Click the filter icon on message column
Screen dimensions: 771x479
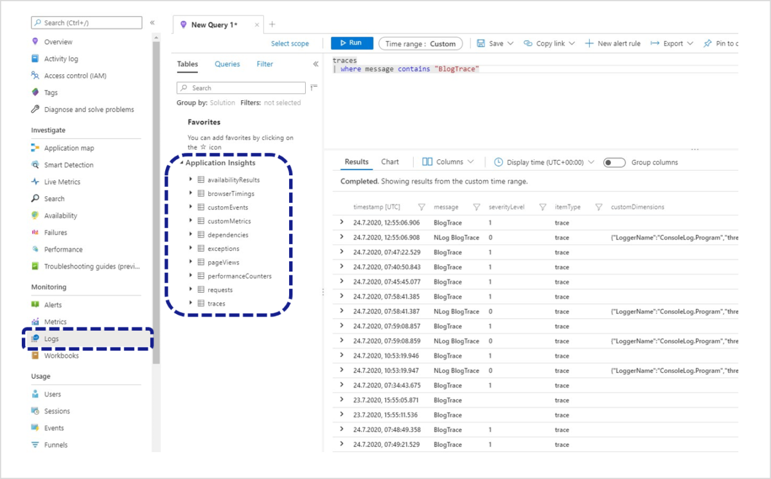tap(477, 207)
